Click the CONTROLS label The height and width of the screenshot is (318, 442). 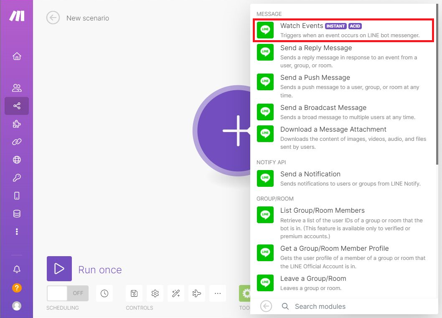pos(139,308)
